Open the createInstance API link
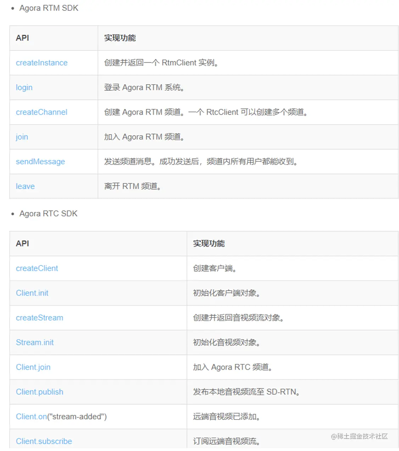 pos(41,63)
